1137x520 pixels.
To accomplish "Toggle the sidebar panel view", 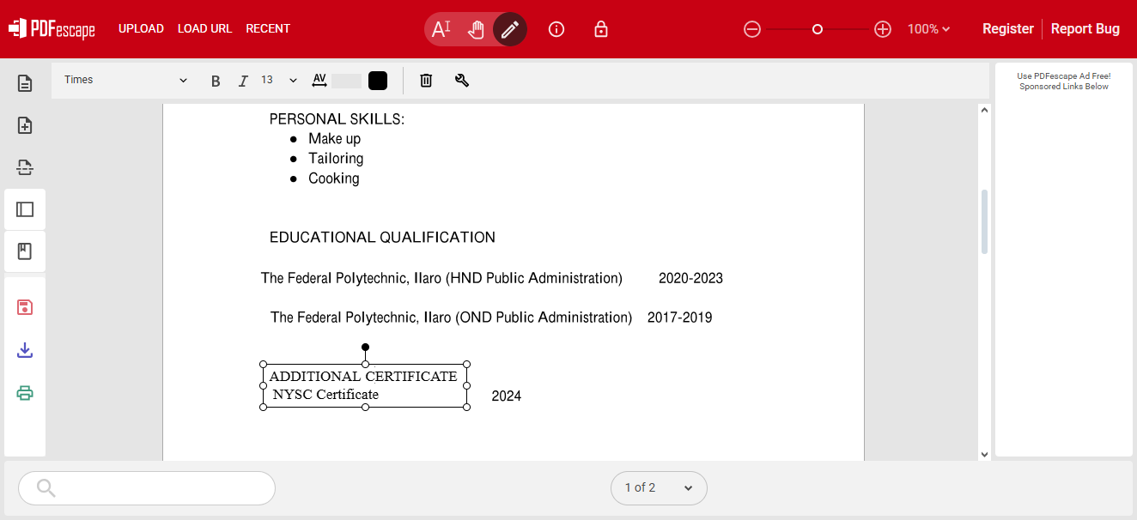I will click(x=25, y=209).
